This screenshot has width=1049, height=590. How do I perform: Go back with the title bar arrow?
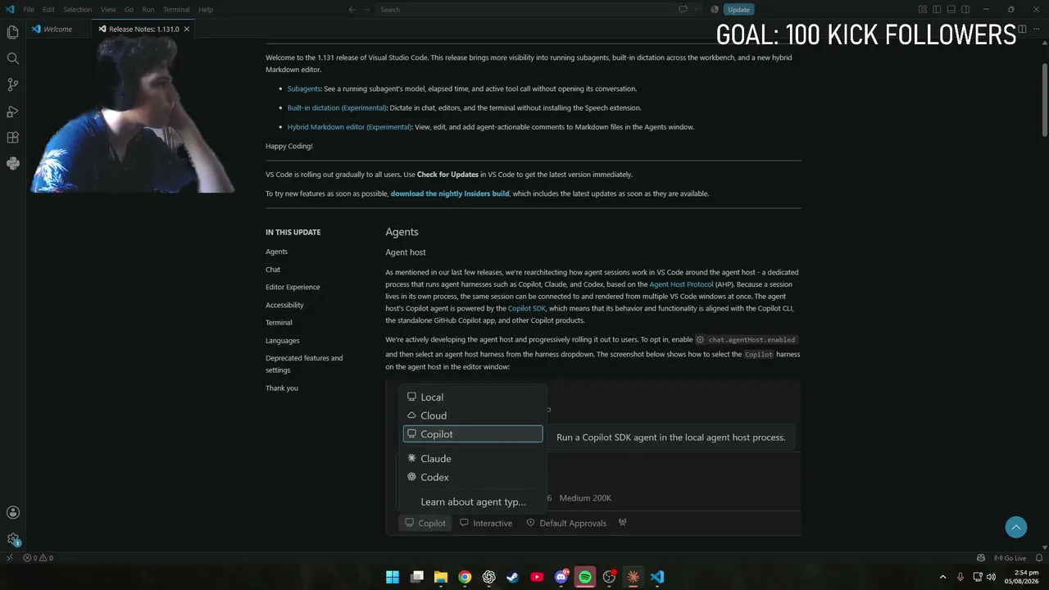click(352, 10)
